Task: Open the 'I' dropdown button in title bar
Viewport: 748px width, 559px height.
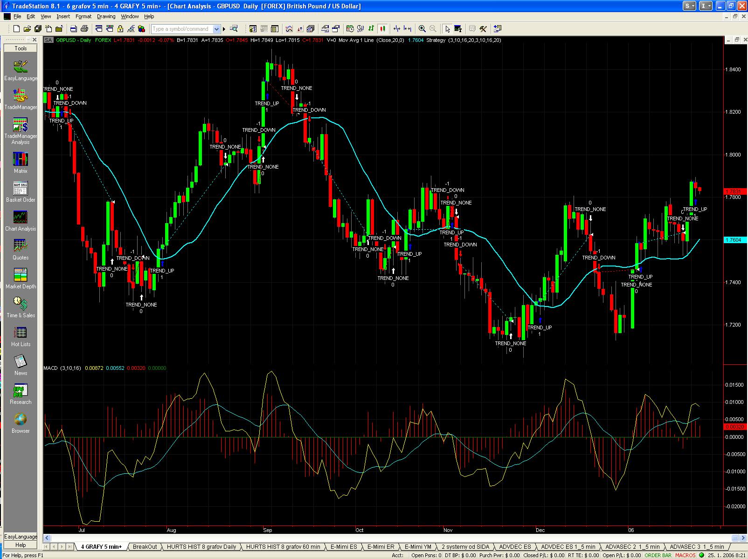Action: point(706,6)
